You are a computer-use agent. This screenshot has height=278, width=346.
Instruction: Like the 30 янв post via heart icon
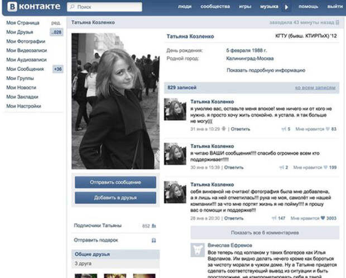click(325, 168)
